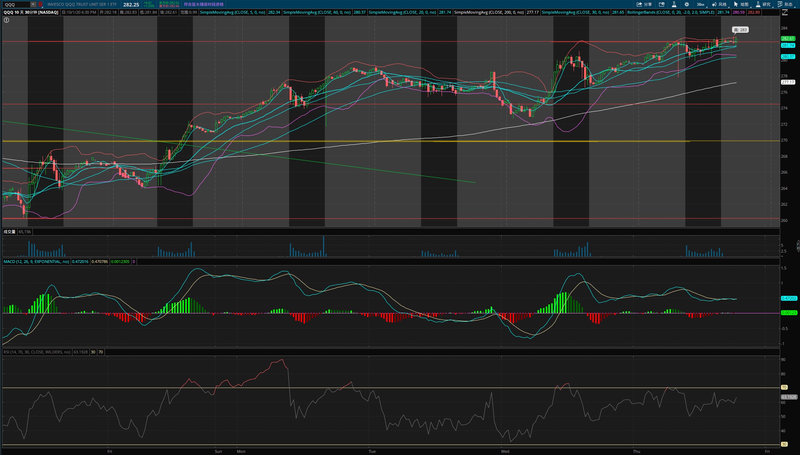Click the 0.00123 MACD histogram axis tag
800x455 pixels.
coord(788,313)
